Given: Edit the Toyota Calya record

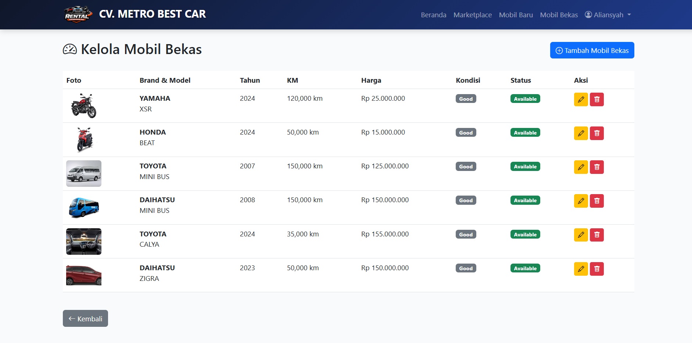Looking at the screenshot, I should [x=581, y=235].
